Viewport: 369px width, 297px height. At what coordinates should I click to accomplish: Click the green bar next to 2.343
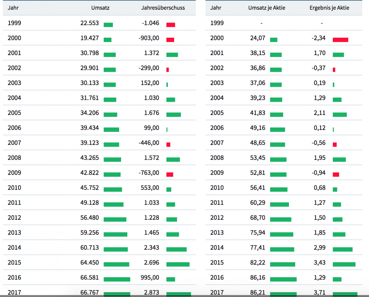176,249
